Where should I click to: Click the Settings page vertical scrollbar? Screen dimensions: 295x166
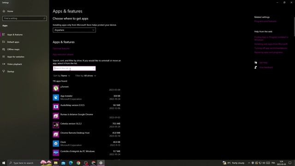click(x=294, y=26)
